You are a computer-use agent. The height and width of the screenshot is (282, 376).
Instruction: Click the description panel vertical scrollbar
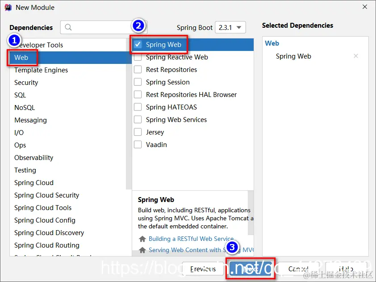pyautogui.click(x=251, y=213)
